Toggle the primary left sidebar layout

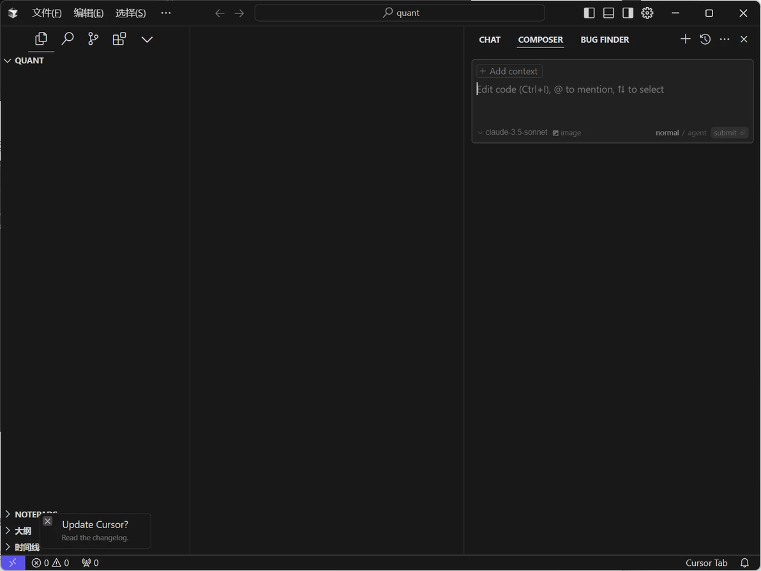tap(589, 13)
